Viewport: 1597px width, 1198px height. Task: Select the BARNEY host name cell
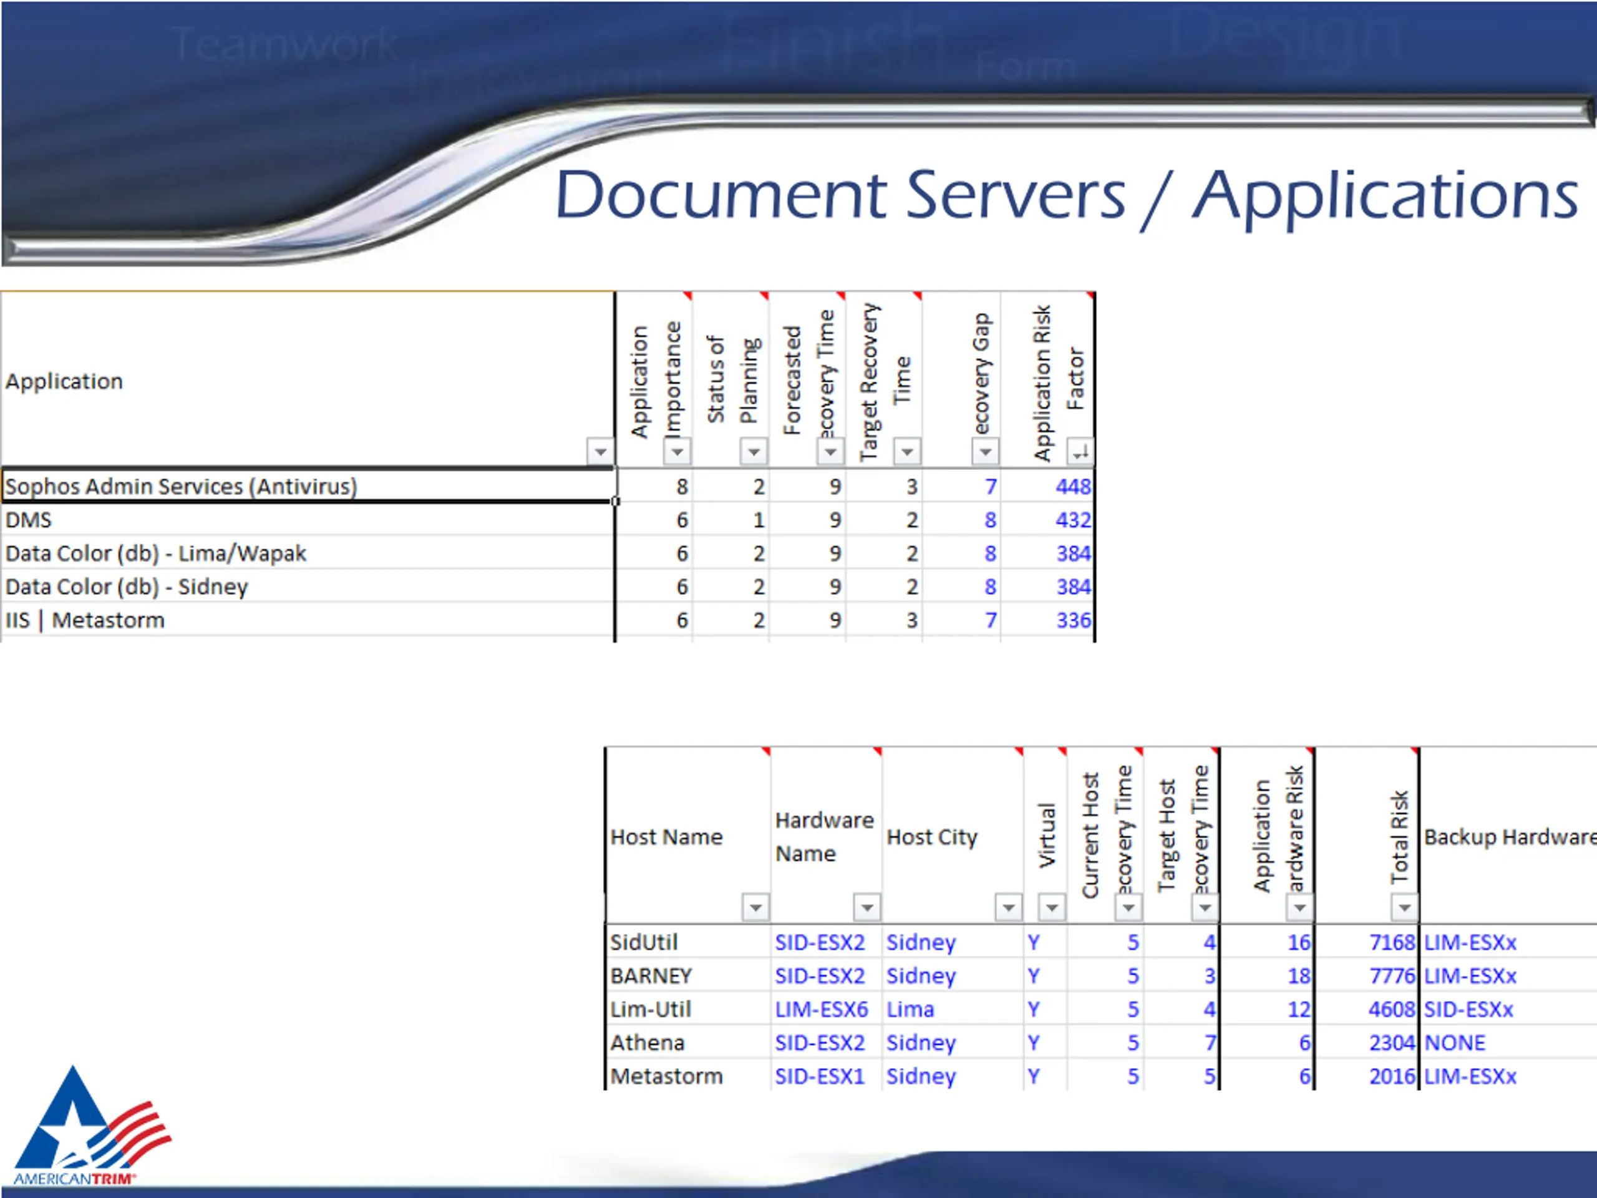pos(651,976)
